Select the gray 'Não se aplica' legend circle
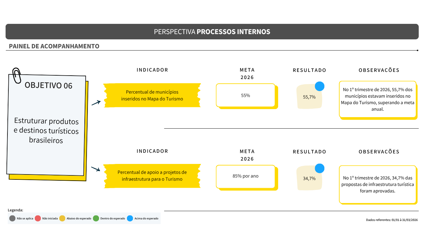This screenshot has width=424, height=238. pos(12,218)
